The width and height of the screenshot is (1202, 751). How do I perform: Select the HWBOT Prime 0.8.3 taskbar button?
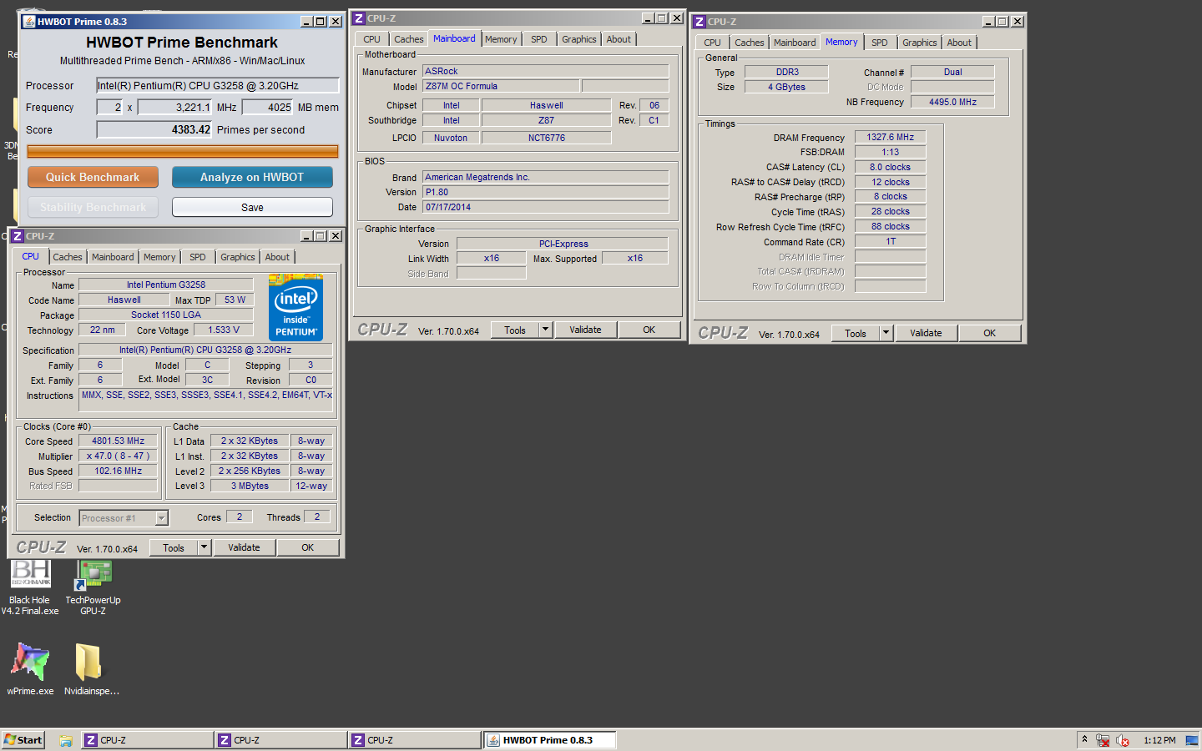click(x=550, y=740)
